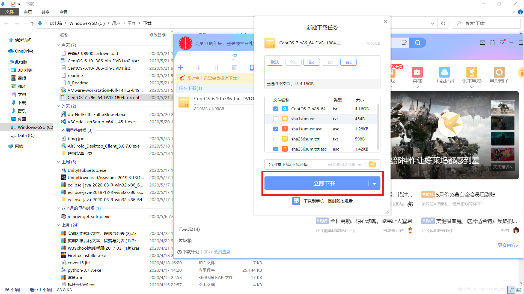Switch to the 共享 ribbon tab
Image resolution: width=524 pixels, height=294 pixels.
tap(46, 12)
